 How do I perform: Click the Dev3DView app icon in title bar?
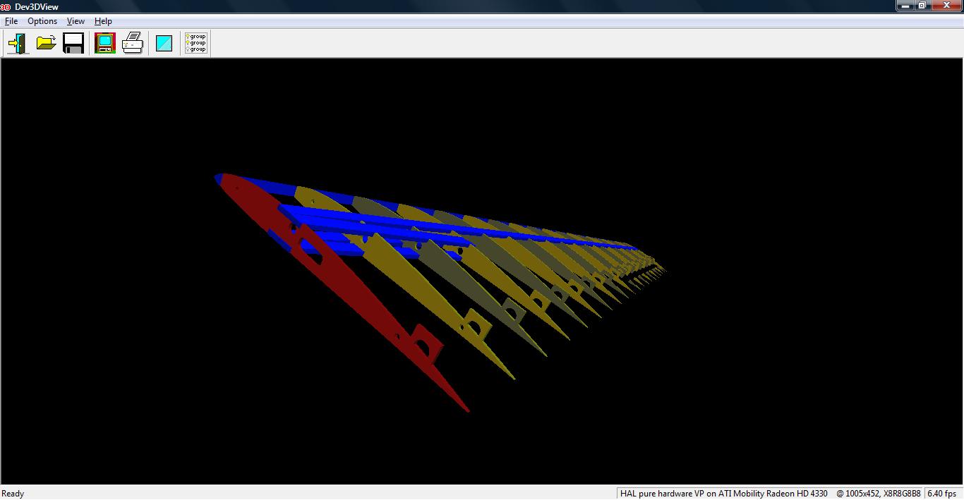click(6, 7)
